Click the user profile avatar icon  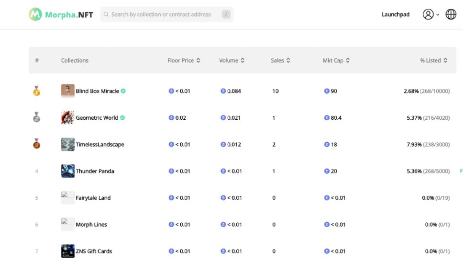(428, 14)
